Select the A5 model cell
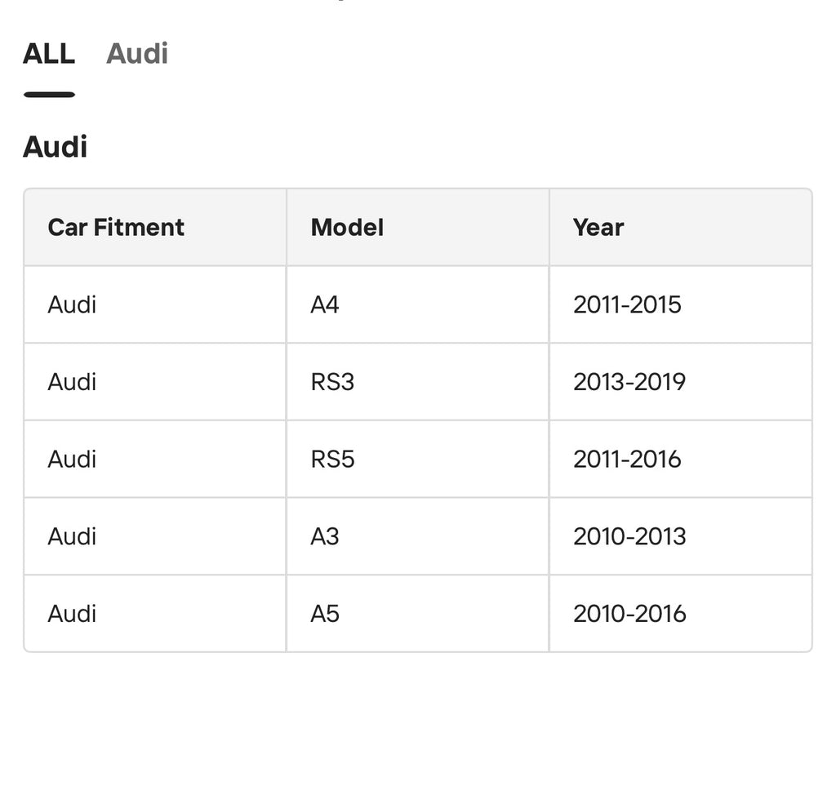836x786 pixels. tap(323, 613)
